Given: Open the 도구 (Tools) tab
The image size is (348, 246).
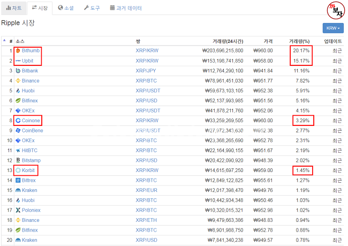Looking at the screenshot, I should 92,8.
